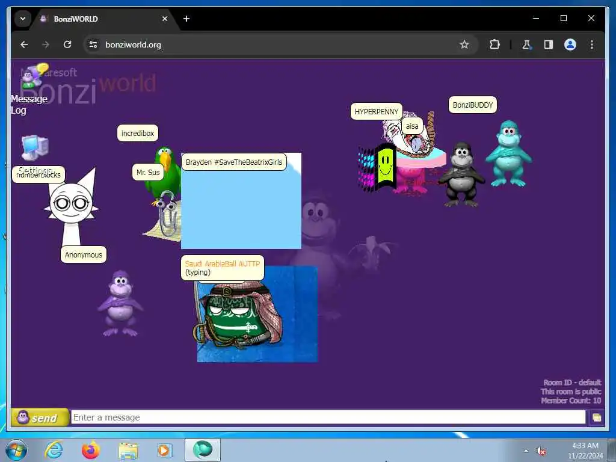
Task: Open a new browser tab
Action: point(186,19)
